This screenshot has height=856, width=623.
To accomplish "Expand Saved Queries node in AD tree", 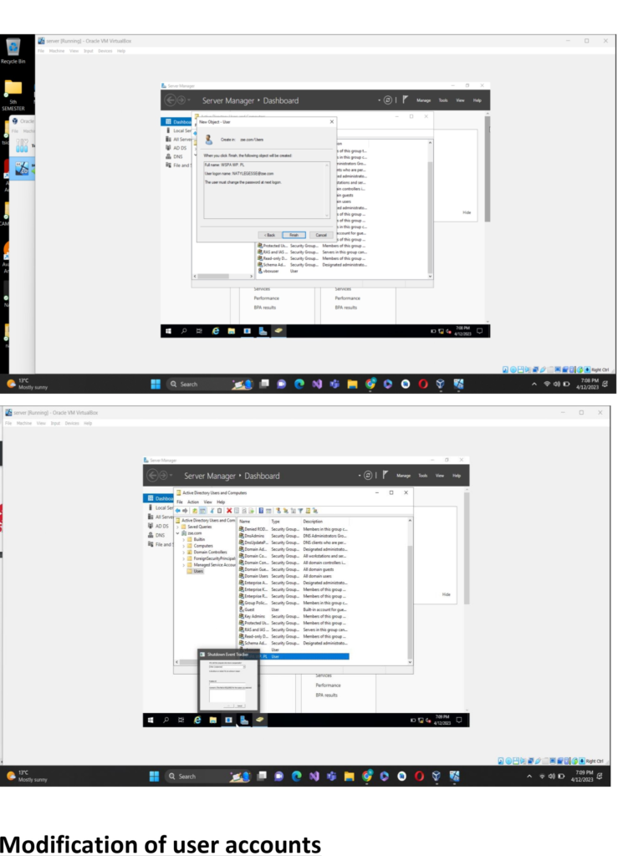I will click(177, 527).
